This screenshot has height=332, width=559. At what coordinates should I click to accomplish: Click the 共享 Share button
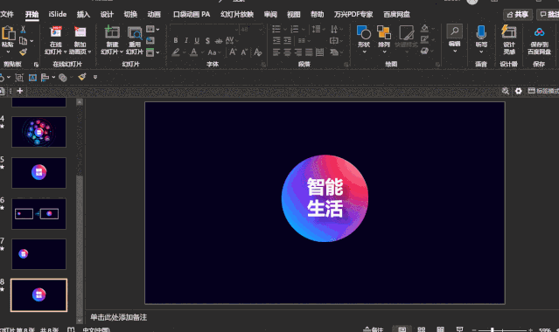point(518,14)
